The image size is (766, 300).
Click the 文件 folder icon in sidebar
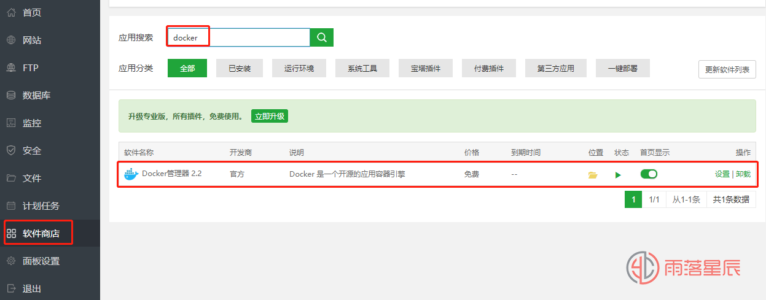click(x=11, y=178)
